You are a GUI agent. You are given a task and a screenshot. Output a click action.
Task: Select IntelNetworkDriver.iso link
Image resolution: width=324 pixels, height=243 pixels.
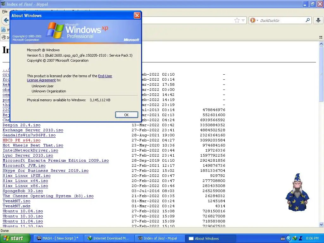click(30, 150)
